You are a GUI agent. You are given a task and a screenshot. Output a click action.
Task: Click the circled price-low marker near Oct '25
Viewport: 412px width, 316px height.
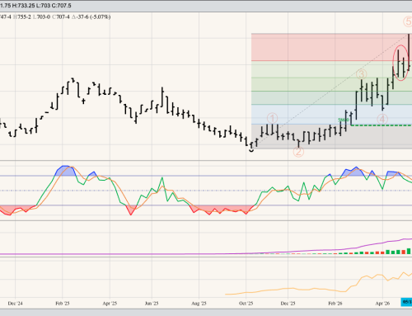(251, 150)
